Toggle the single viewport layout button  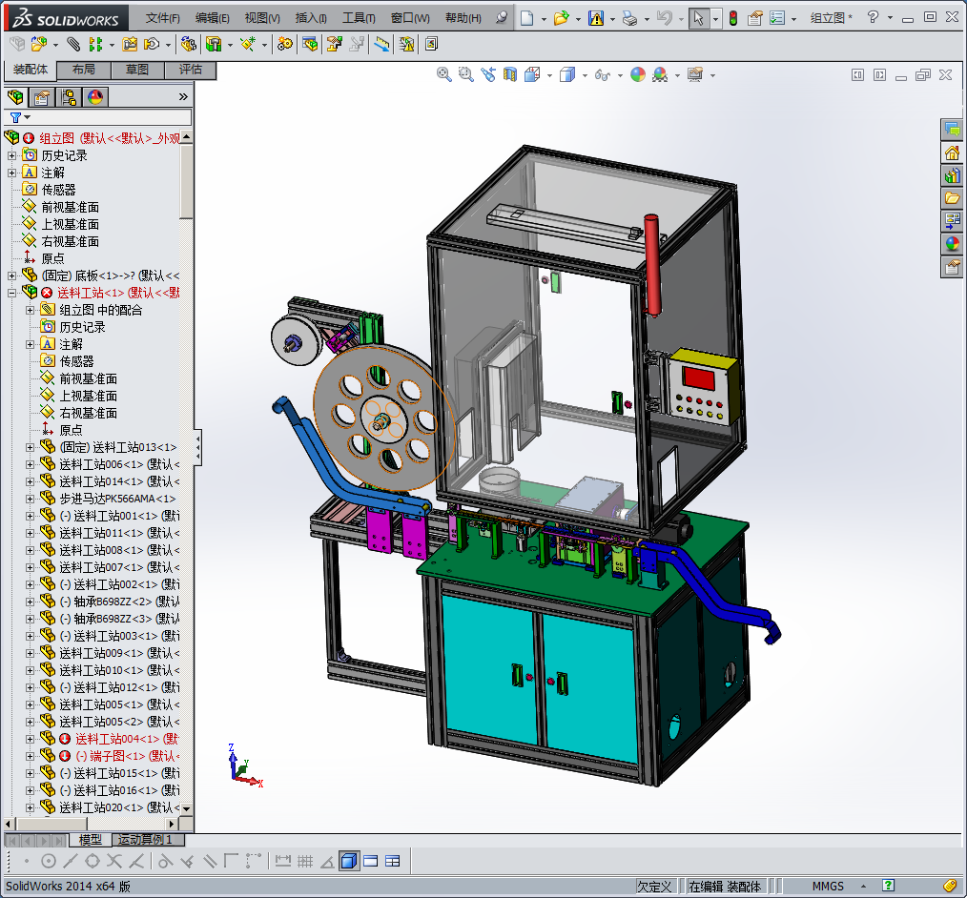[371, 861]
